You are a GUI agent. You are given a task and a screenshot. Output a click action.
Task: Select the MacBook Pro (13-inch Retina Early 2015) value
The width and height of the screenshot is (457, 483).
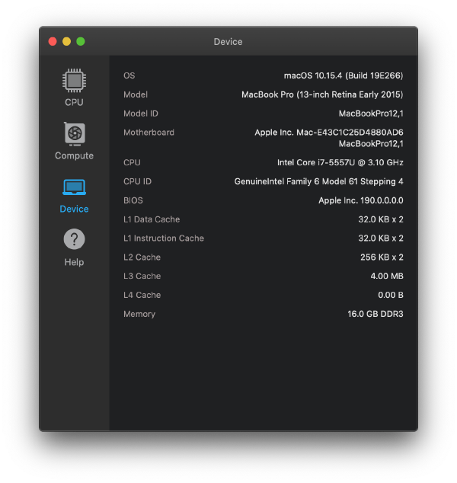[x=322, y=94]
